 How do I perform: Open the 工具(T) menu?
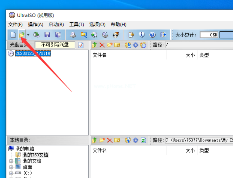(x=76, y=25)
